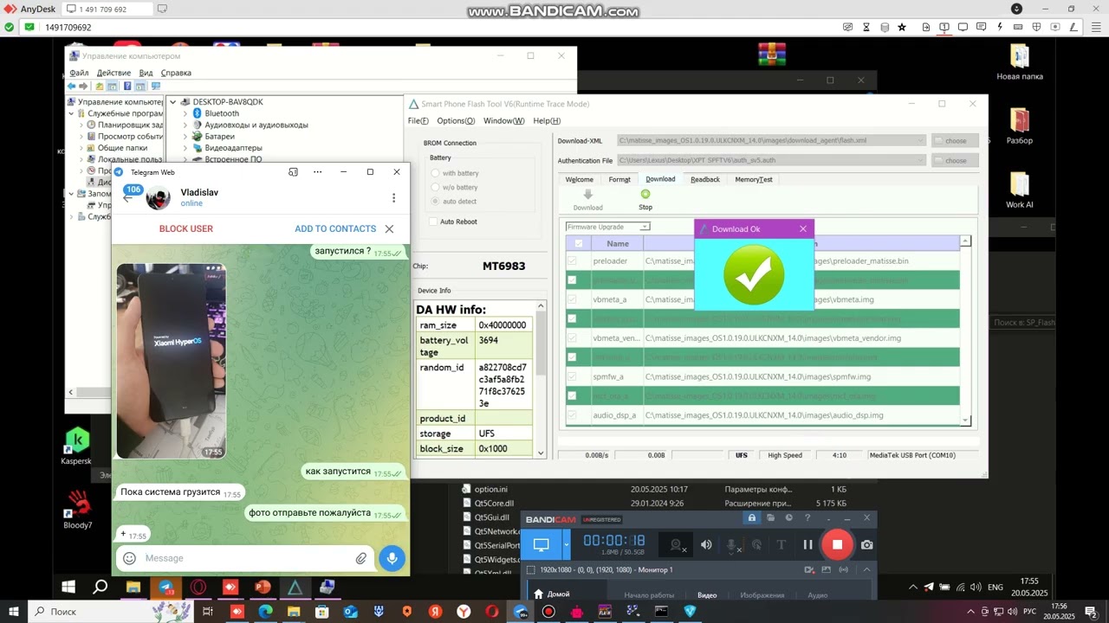This screenshot has height=623, width=1109.
Task: Open the Telegram emoji picker
Action: tap(129, 558)
